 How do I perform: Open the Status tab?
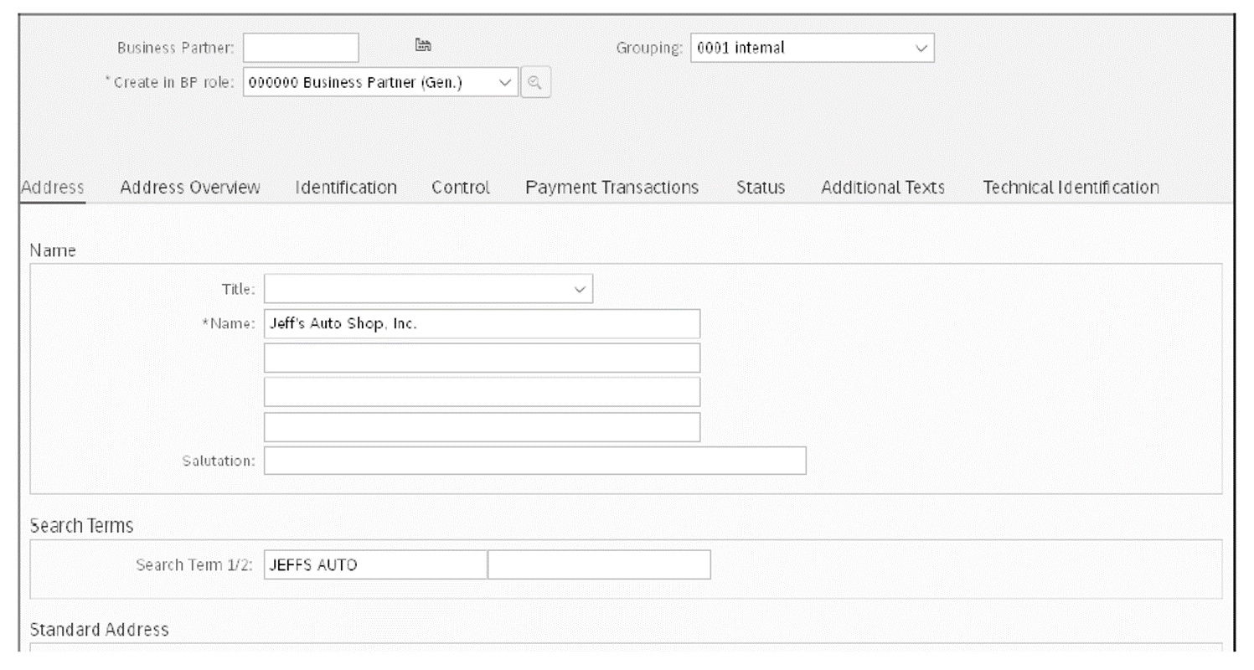point(760,188)
